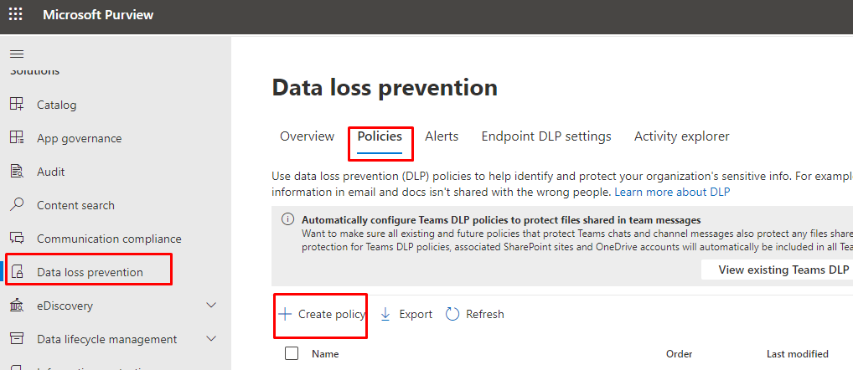The height and width of the screenshot is (370, 853).
Task: Sort by the Last modified column header
Action: pyautogui.click(x=797, y=354)
